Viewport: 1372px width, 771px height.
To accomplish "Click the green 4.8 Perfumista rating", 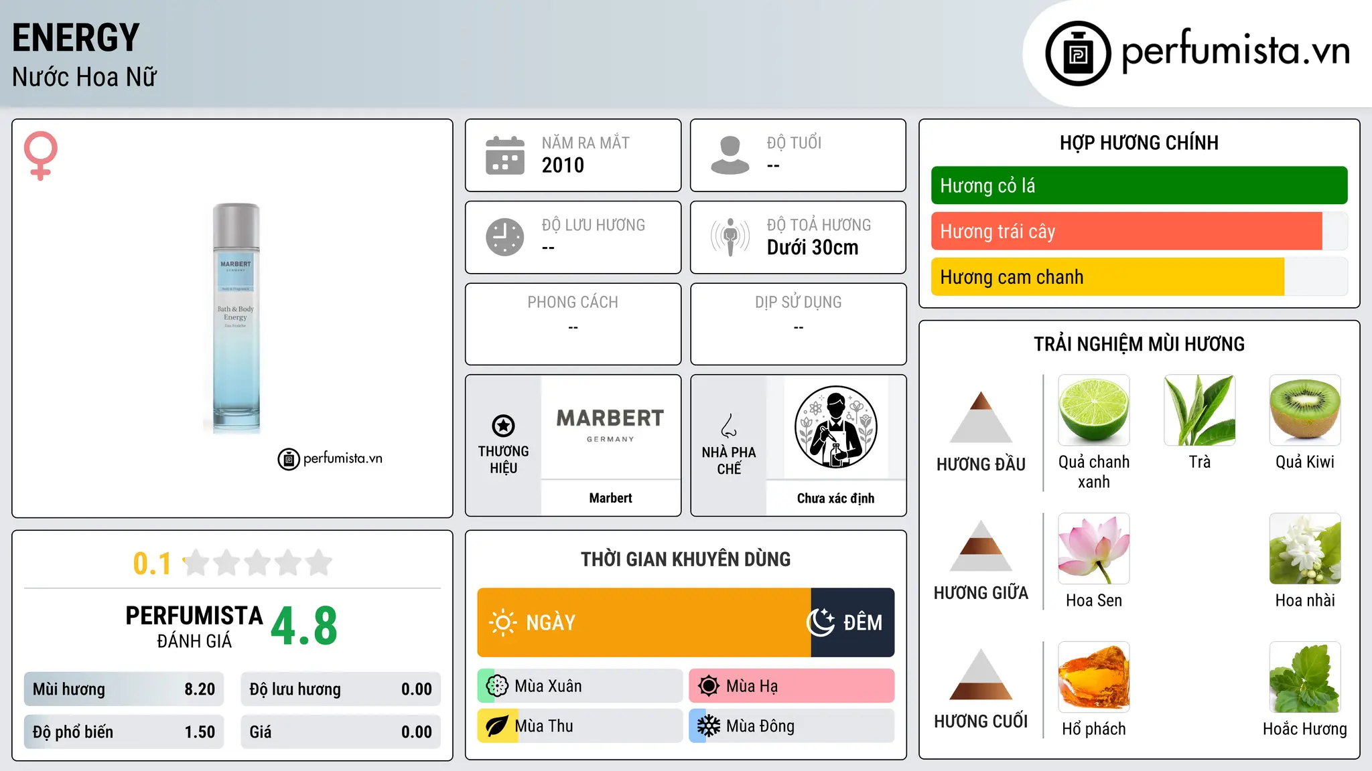I will click(x=304, y=626).
